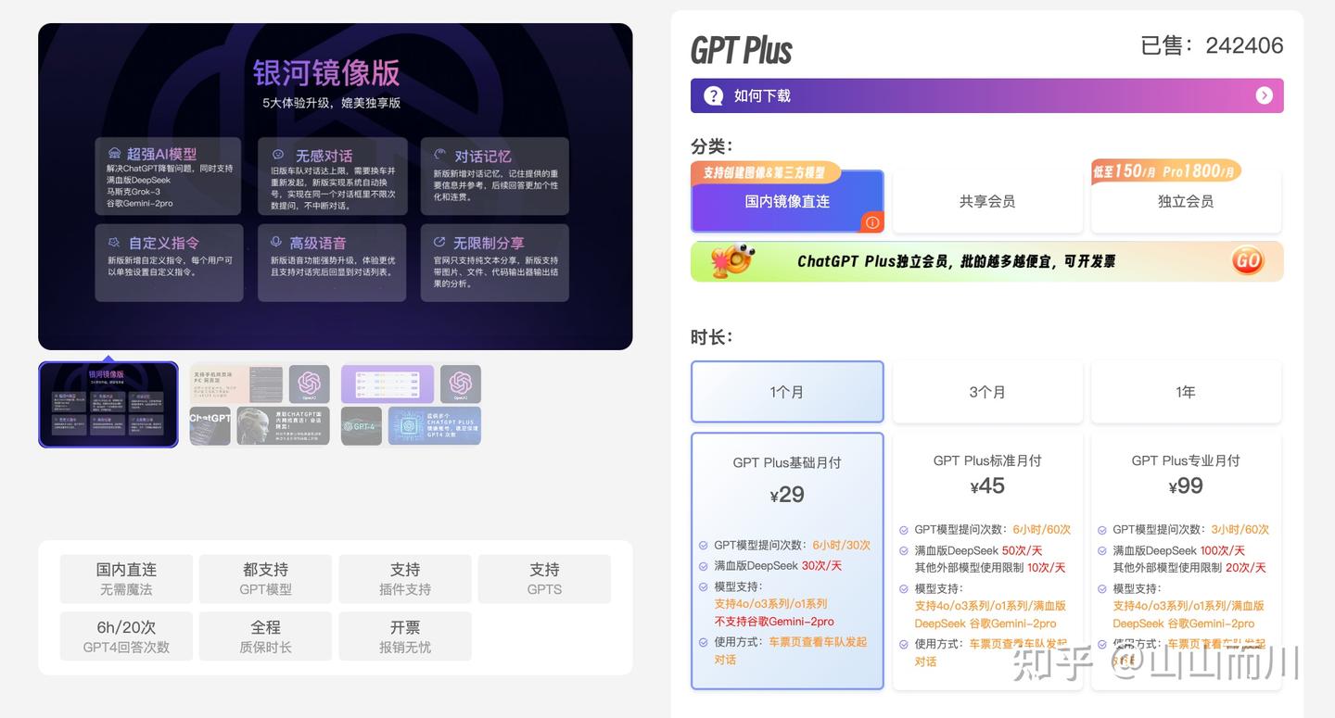Open the ChatGPT Plus独立会员 promo banner text
The height and width of the screenshot is (718, 1335).
point(956,261)
